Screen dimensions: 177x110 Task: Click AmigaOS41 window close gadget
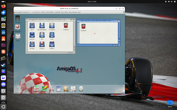[x=27, y=20]
